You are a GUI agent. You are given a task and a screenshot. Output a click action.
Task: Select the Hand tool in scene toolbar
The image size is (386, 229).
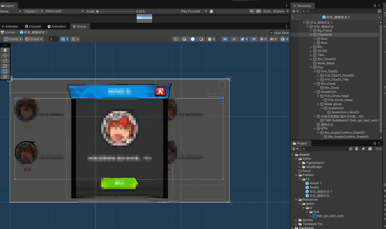(x=5, y=50)
